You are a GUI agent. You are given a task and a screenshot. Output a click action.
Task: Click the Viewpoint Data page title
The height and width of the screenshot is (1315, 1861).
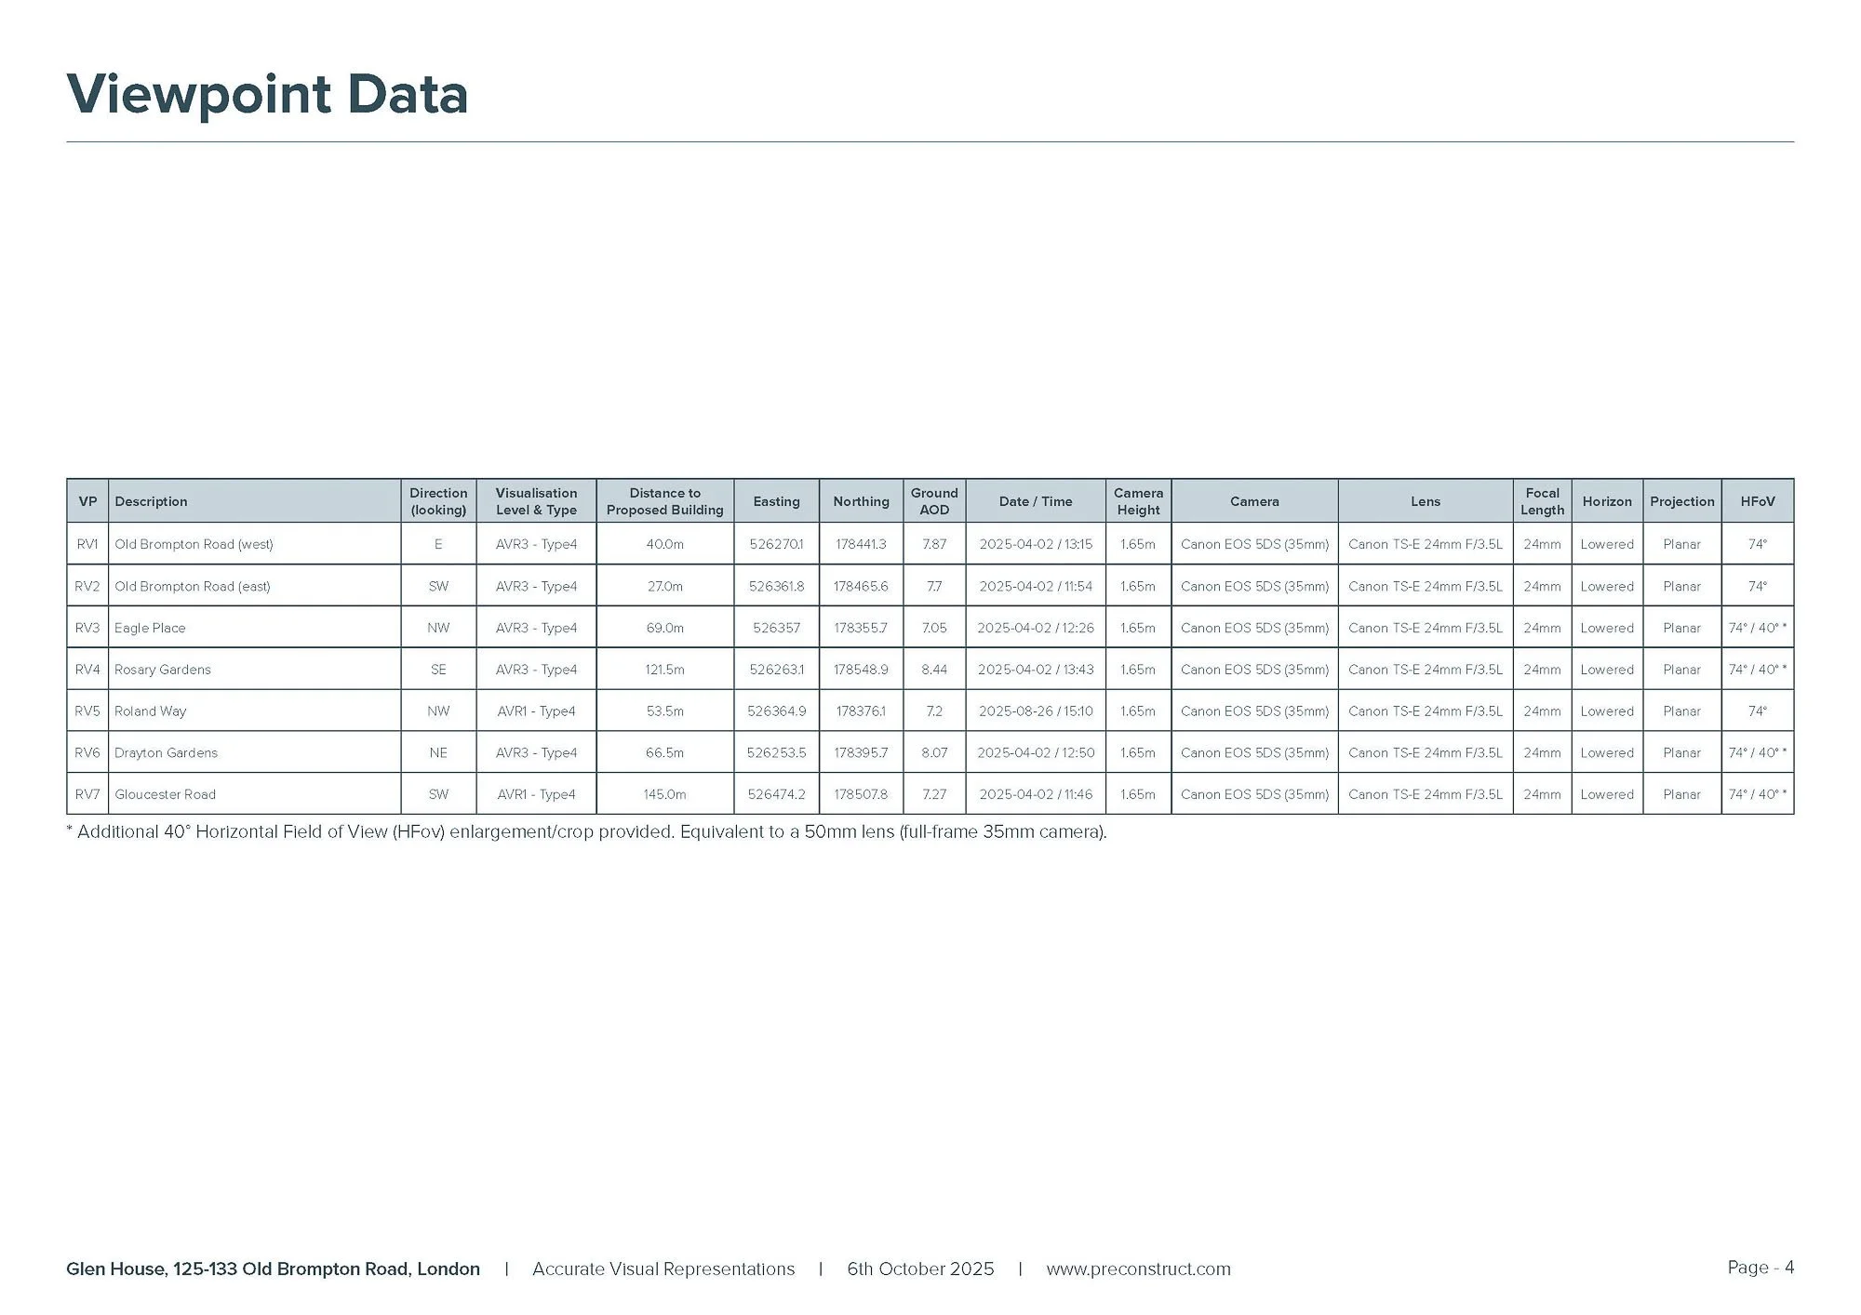(x=267, y=95)
